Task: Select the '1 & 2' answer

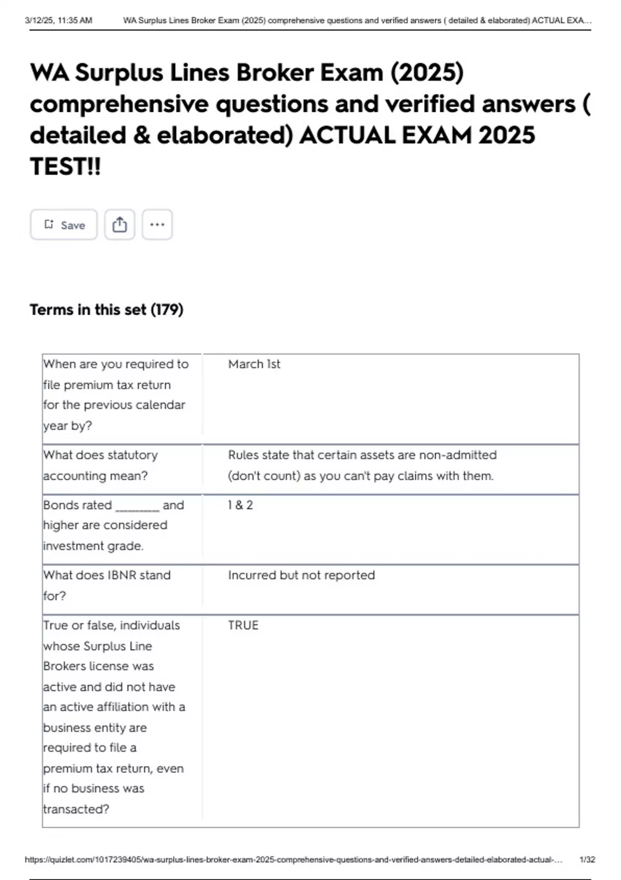Action: (x=241, y=505)
